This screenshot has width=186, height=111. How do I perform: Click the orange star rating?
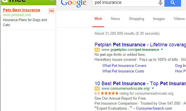109,93
